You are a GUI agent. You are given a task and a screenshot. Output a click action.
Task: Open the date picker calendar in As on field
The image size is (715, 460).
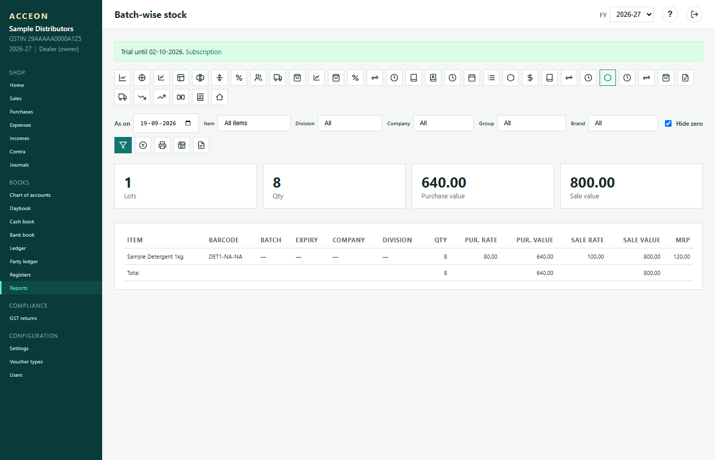tap(188, 123)
